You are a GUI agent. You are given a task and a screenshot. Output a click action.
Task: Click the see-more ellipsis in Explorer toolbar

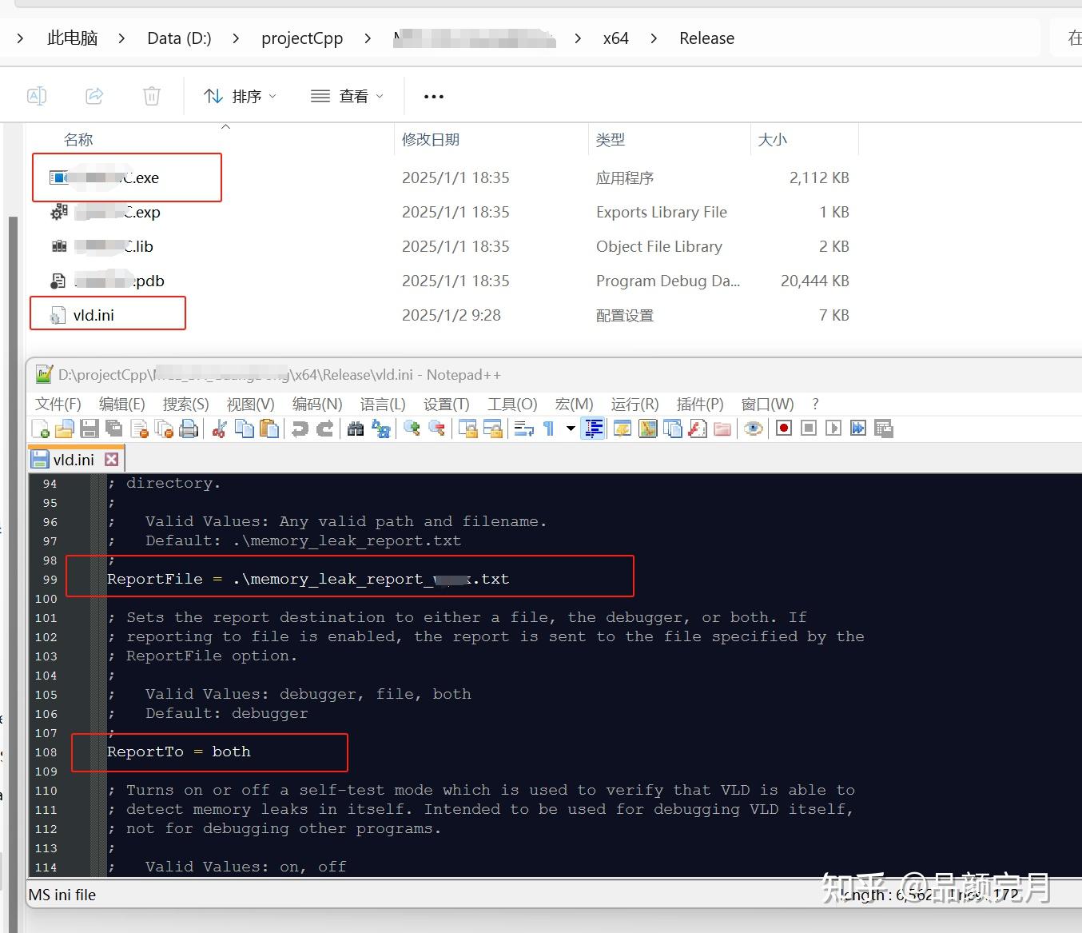(x=433, y=95)
